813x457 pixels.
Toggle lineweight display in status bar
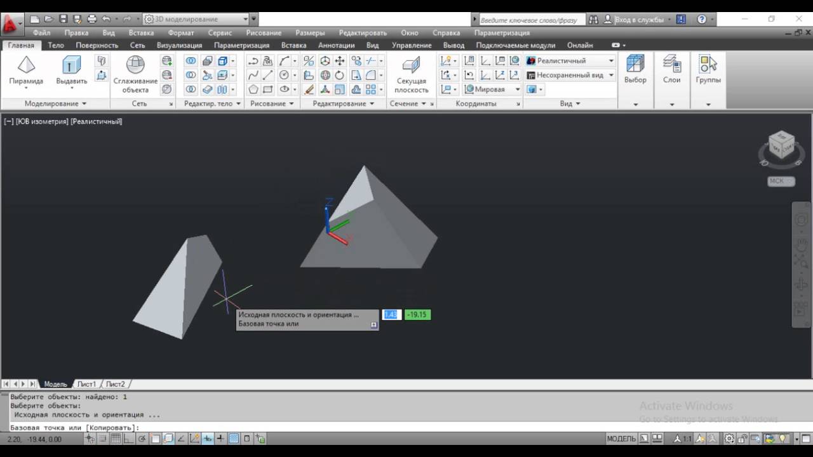coord(220,439)
